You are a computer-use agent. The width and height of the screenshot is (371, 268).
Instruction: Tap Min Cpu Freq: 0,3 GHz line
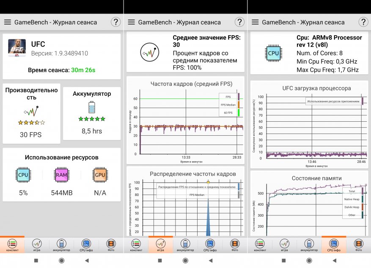[327, 61]
